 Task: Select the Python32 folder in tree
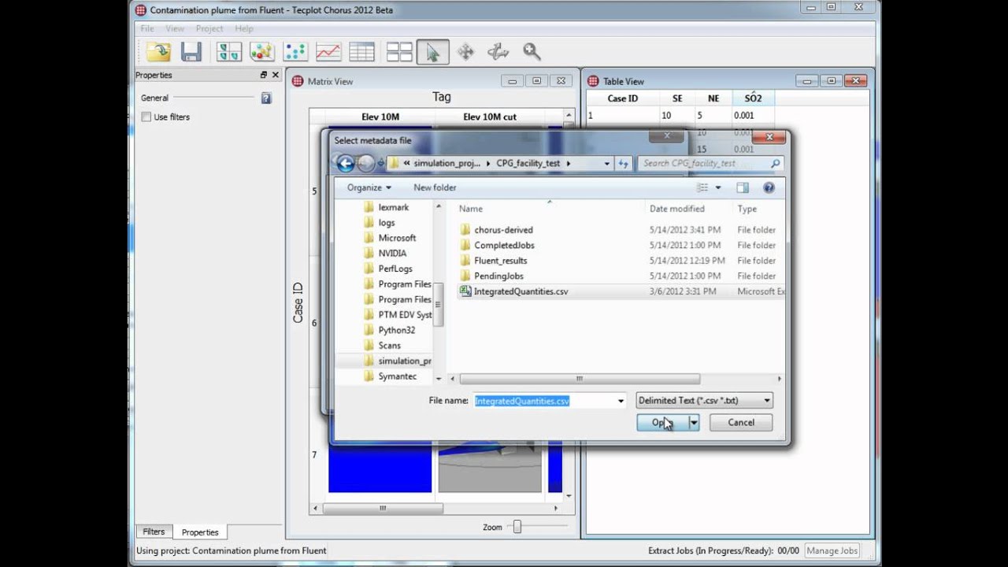click(x=396, y=330)
